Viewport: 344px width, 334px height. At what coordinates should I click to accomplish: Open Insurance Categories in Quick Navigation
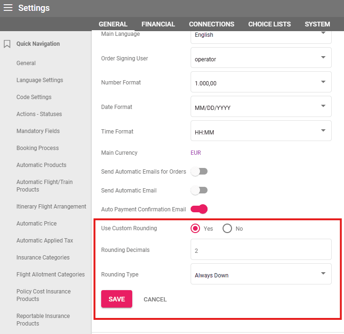point(43,258)
